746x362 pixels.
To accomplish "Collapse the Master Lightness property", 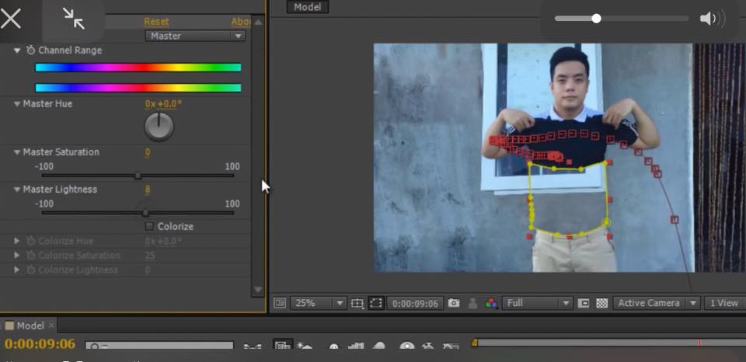I will coord(17,190).
